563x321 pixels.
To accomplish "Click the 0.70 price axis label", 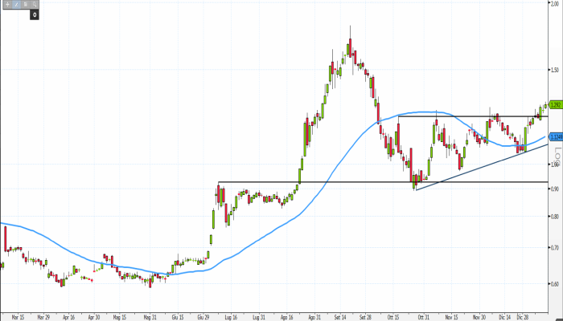I will tap(553, 246).
